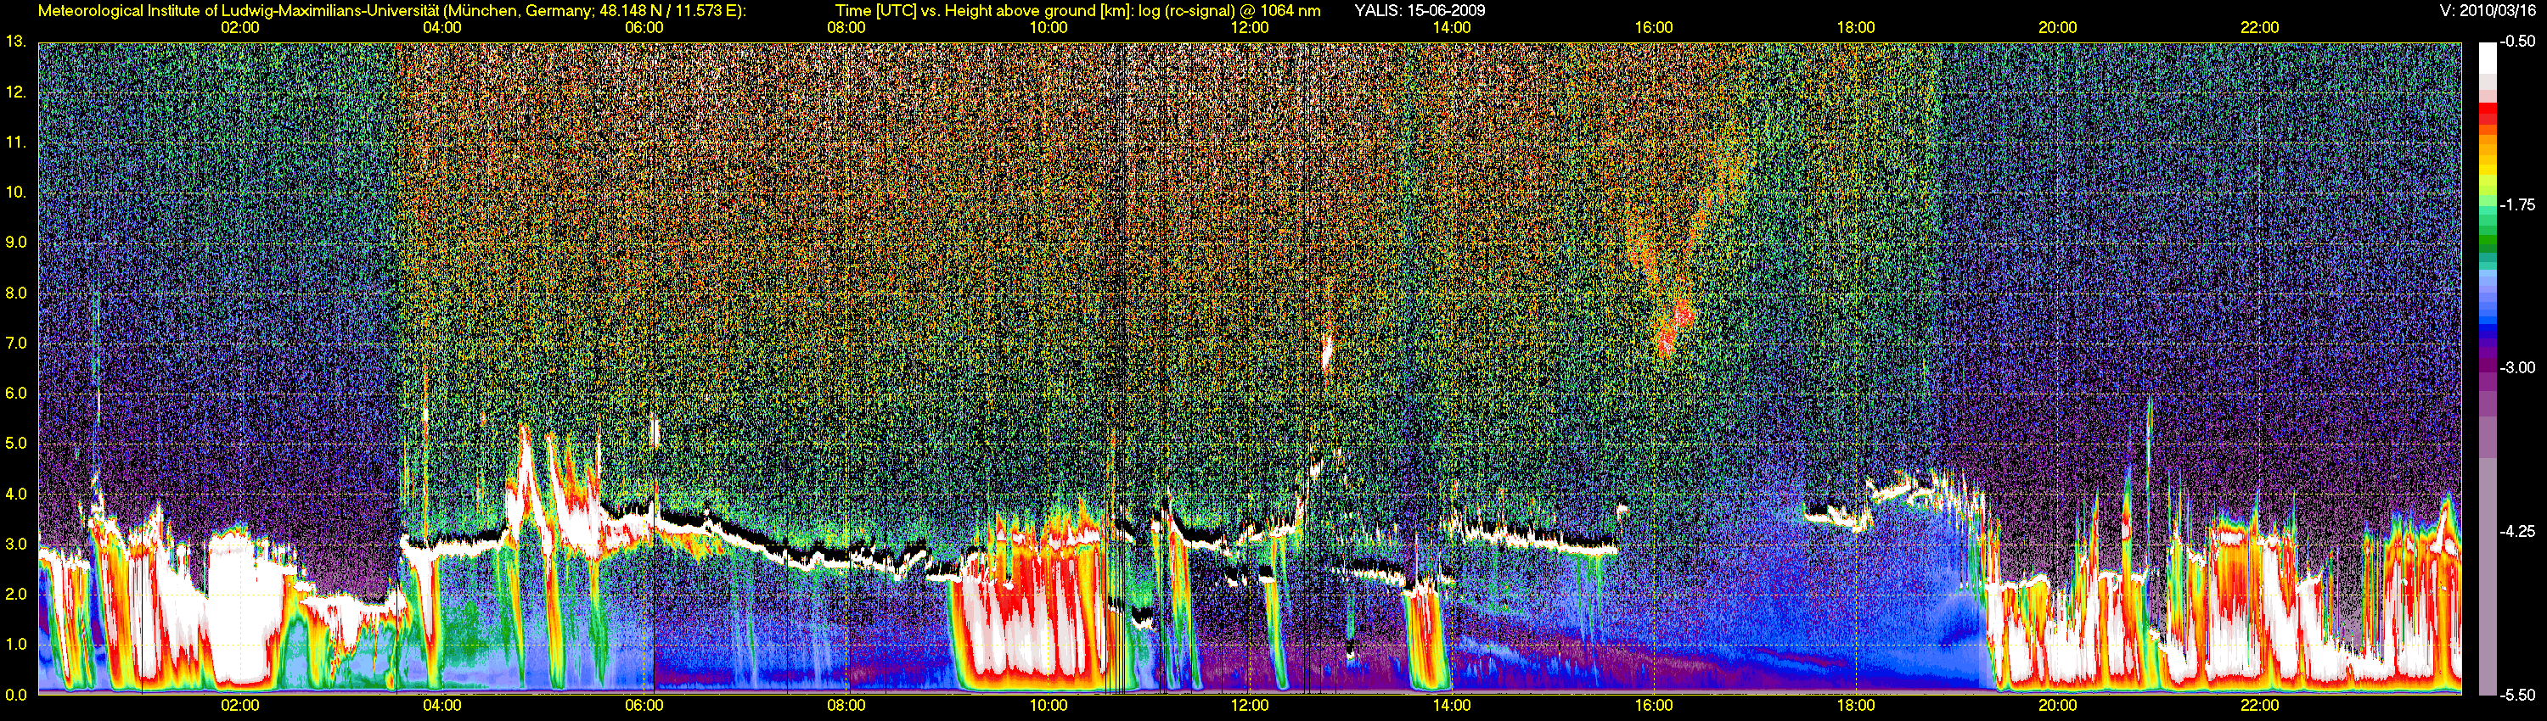Select the 11. km height axis label
This screenshot has width=2547, height=721.
click(x=14, y=143)
